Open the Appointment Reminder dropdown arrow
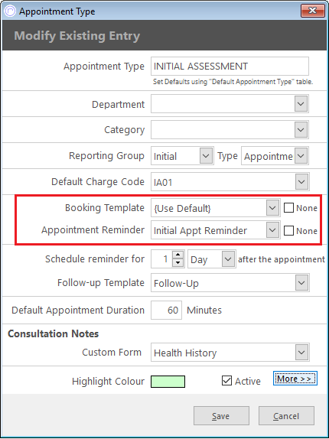Viewport: 329px width, 439px height. pyautogui.click(x=272, y=230)
